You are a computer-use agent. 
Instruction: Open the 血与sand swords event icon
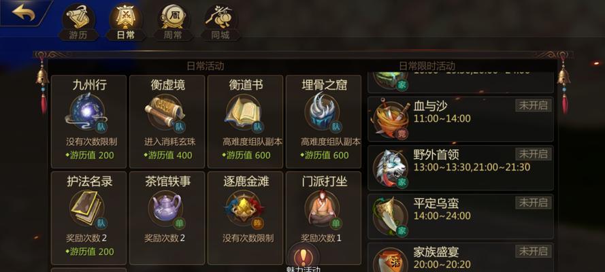click(390, 119)
